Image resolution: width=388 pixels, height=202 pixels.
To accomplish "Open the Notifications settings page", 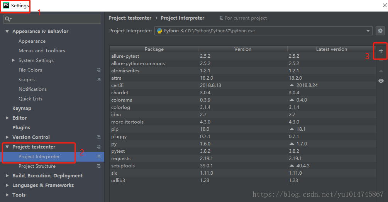I will (x=32, y=89).
